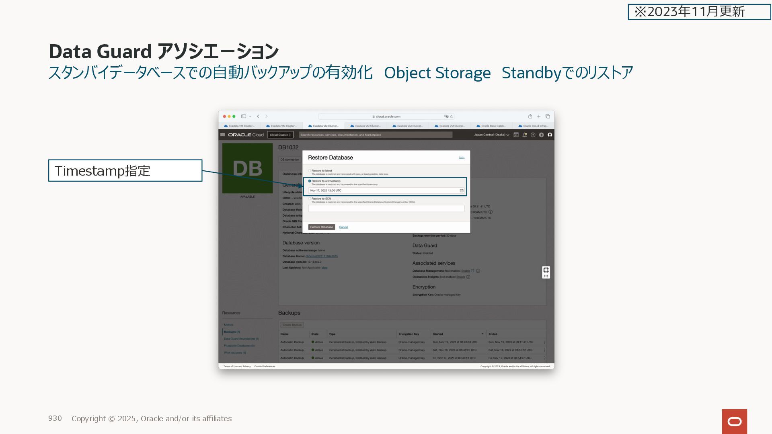
Task: Click the SCN number input field
Action: (386, 209)
